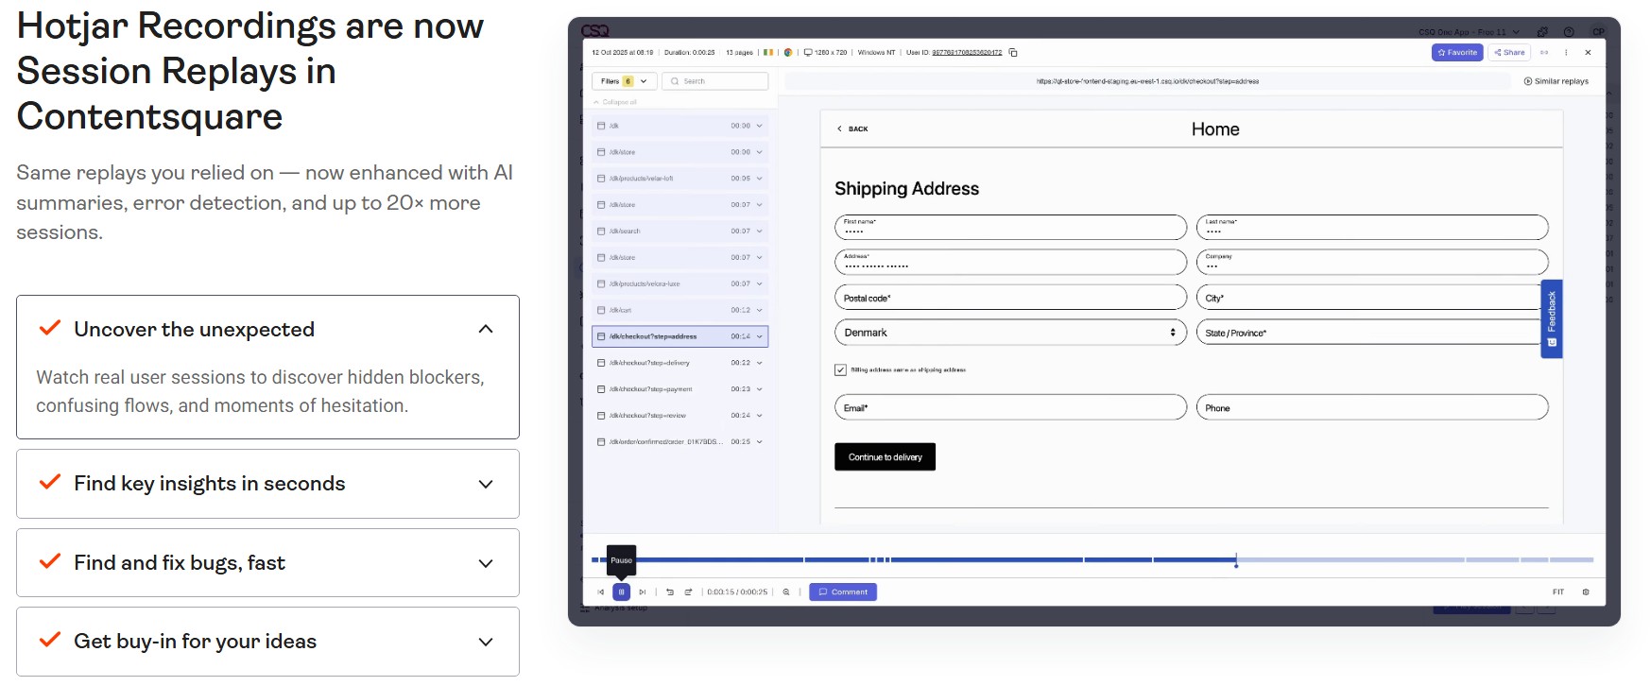The height and width of the screenshot is (686, 1651).
Task: Expand 'Find key insights in seconds' section
Action: [486, 484]
